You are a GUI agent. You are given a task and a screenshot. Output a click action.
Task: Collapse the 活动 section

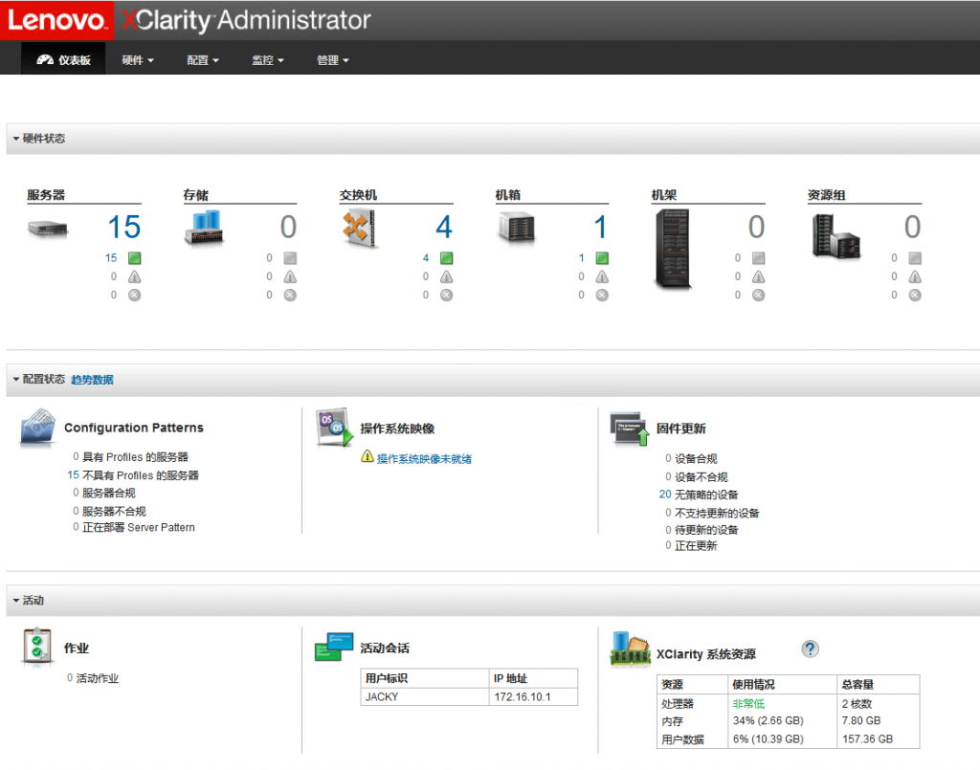coord(16,600)
